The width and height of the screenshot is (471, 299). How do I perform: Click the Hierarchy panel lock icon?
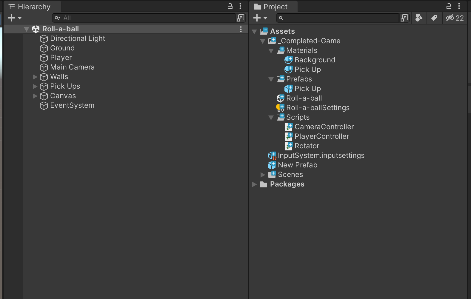230,6
